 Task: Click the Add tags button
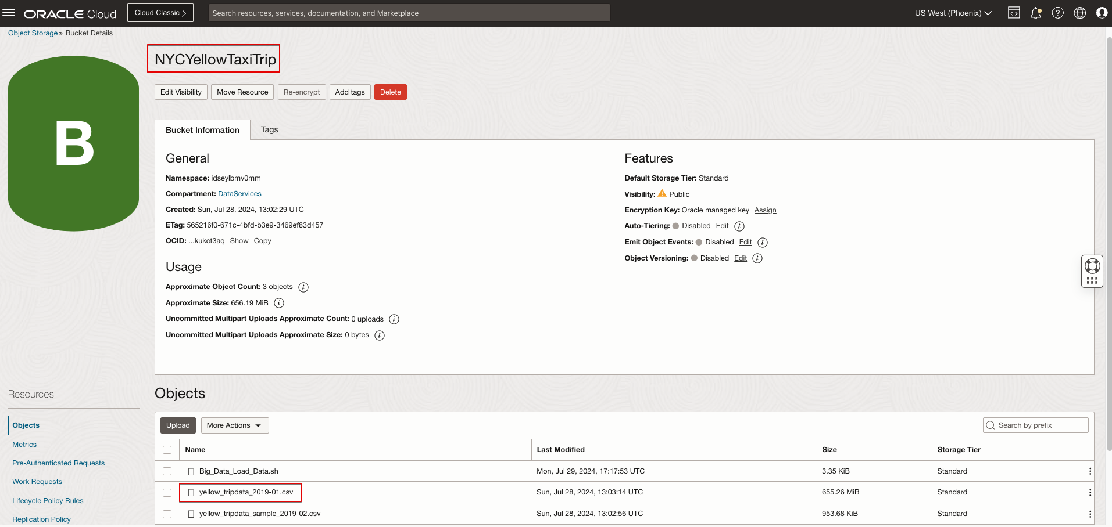350,92
